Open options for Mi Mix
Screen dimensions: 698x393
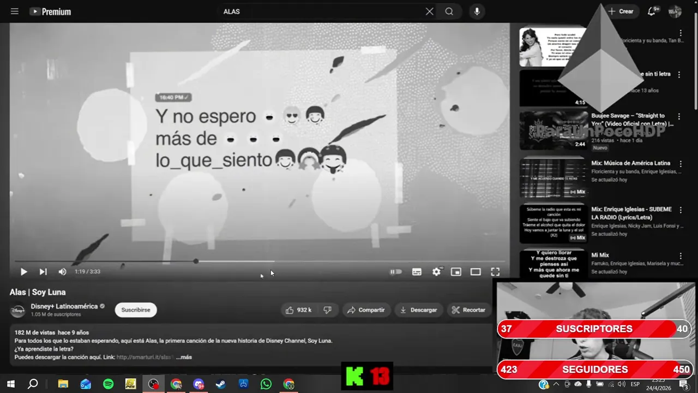(x=679, y=256)
